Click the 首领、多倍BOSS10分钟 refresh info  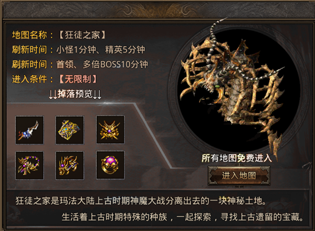[102, 65]
